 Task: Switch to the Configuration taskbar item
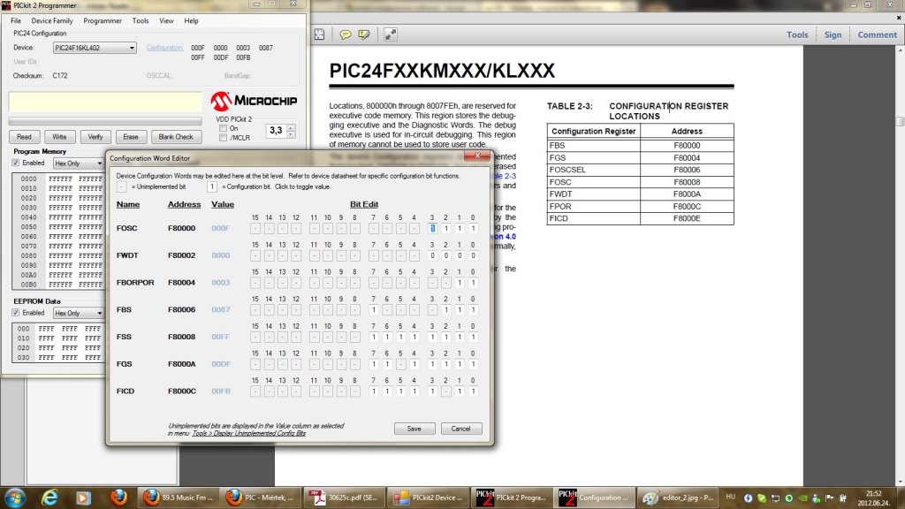pyautogui.click(x=594, y=498)
